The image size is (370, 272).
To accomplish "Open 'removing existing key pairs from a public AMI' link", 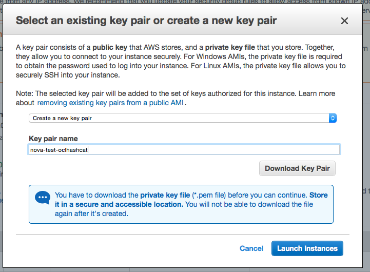I will click(x=110, y=103).
